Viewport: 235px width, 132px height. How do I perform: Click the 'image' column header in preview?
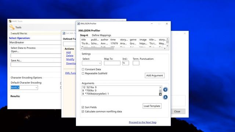(143, 40)
